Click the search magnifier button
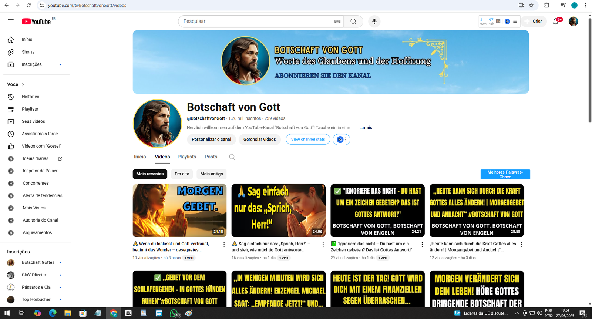The height and width of the screenshot is (319, 592). [353, 21]
